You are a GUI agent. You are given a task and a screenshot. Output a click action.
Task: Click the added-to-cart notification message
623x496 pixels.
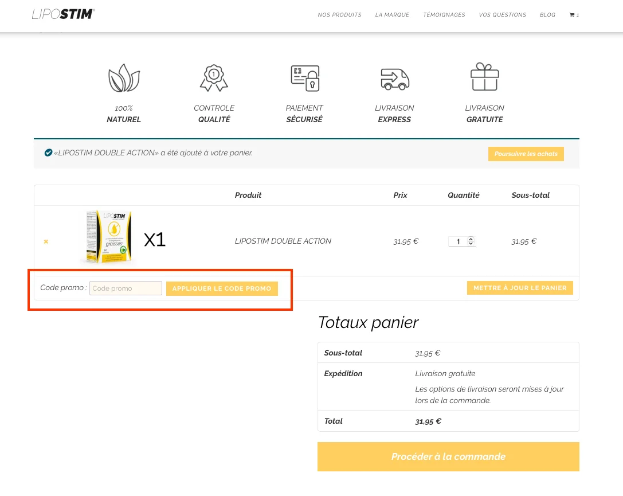point(154,153)
